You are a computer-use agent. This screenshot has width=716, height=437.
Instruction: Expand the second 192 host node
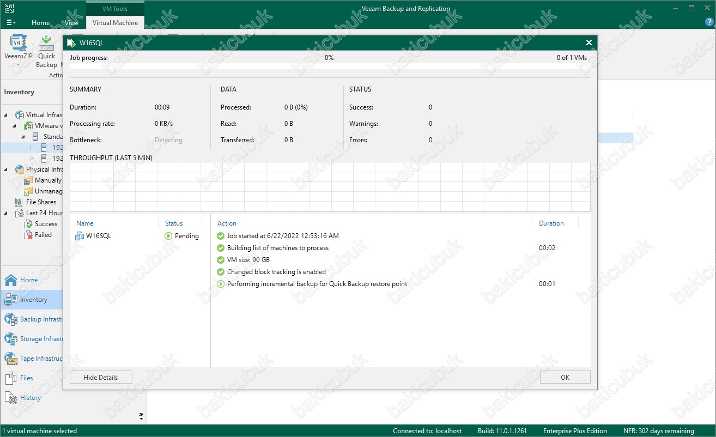[32, 159]
